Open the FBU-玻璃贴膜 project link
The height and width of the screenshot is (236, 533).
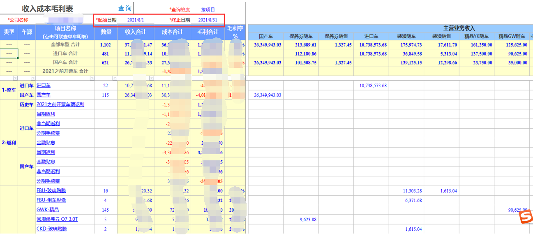(51, 191)
